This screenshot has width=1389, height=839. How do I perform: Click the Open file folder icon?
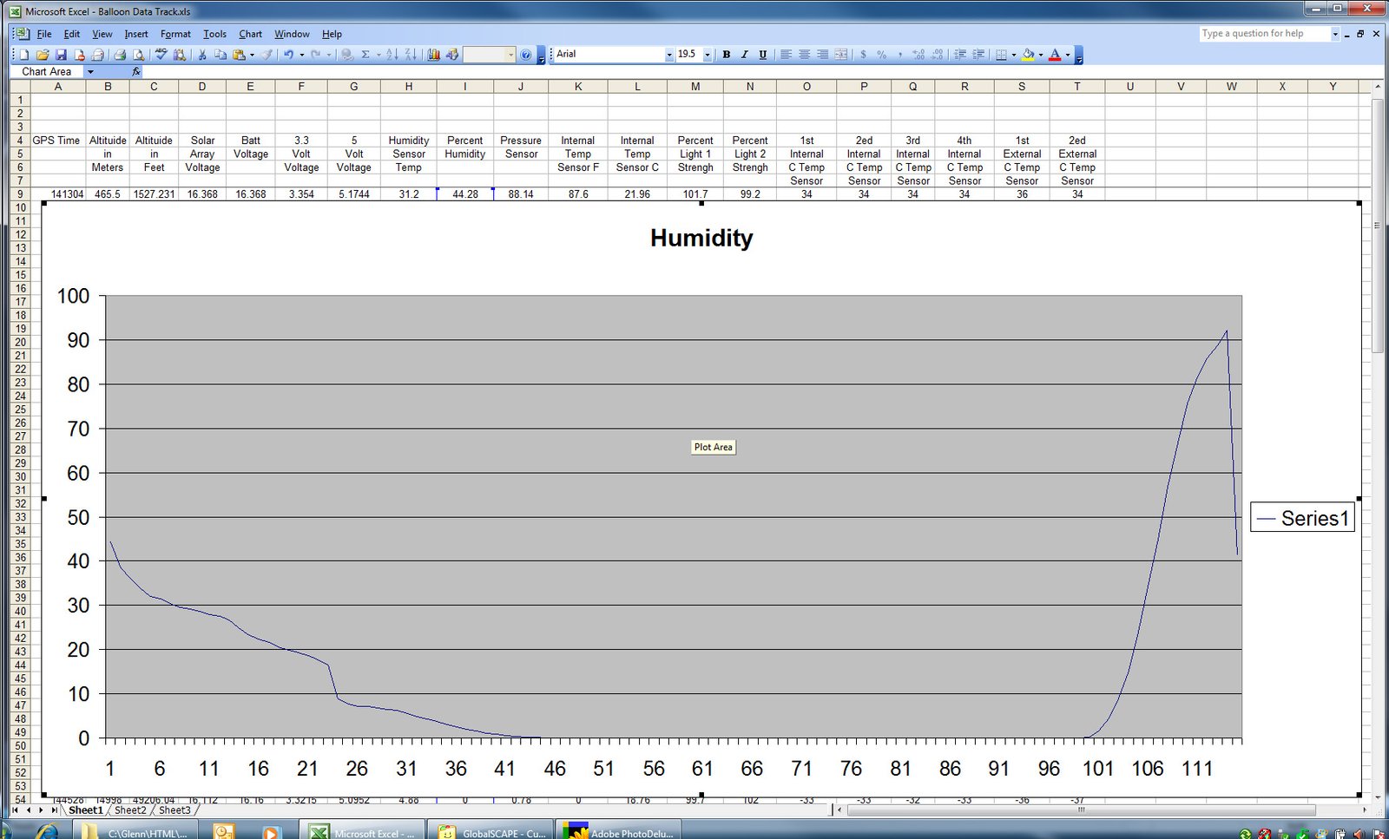point(43,55)
